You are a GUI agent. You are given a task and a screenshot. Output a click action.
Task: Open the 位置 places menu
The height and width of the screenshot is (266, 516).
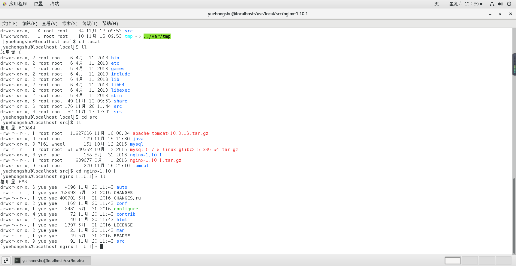click(38, 4)
